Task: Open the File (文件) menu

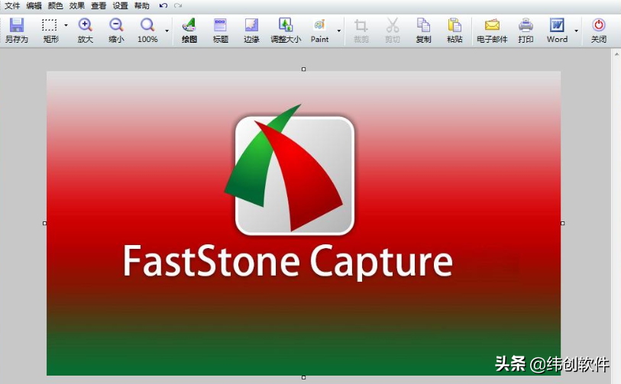Action: (12, 5)
